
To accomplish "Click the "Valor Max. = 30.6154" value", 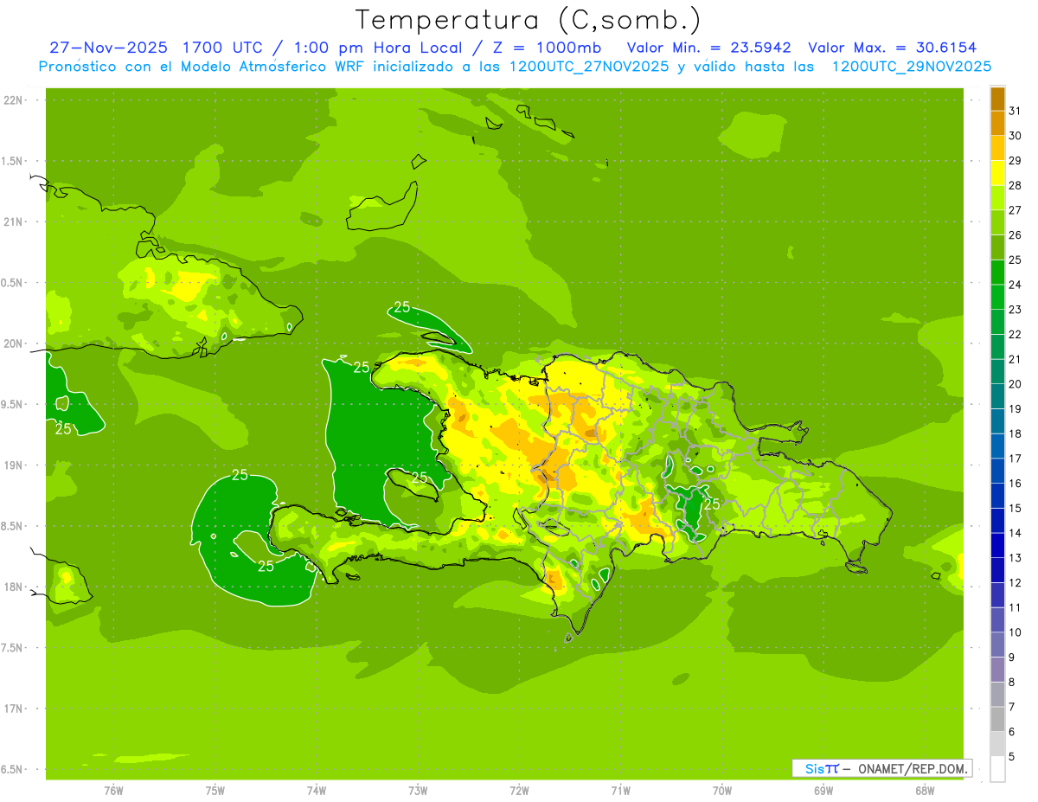I will coord(892,48).
